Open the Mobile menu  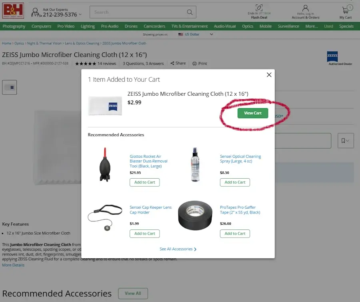pyautogui.click(x=266, y=26)
